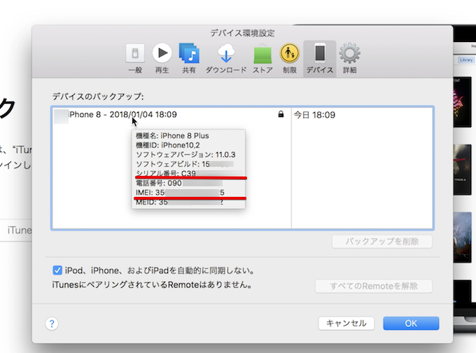Click the Library tab in the background window
The image size is (476, 353).
click(466, 60)
